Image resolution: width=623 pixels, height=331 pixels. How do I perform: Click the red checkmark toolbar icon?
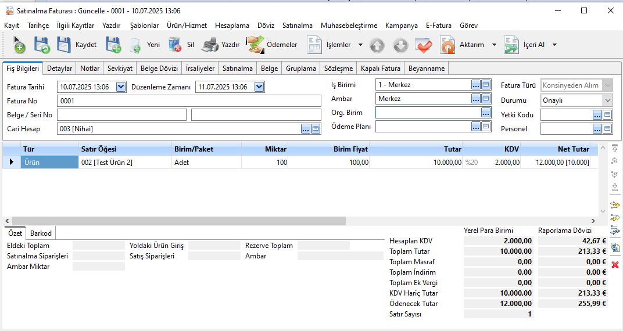click(423, 45)
